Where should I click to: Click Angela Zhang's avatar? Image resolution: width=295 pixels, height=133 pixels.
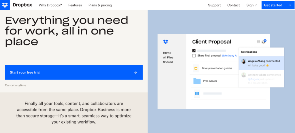(x=244, y=61)
